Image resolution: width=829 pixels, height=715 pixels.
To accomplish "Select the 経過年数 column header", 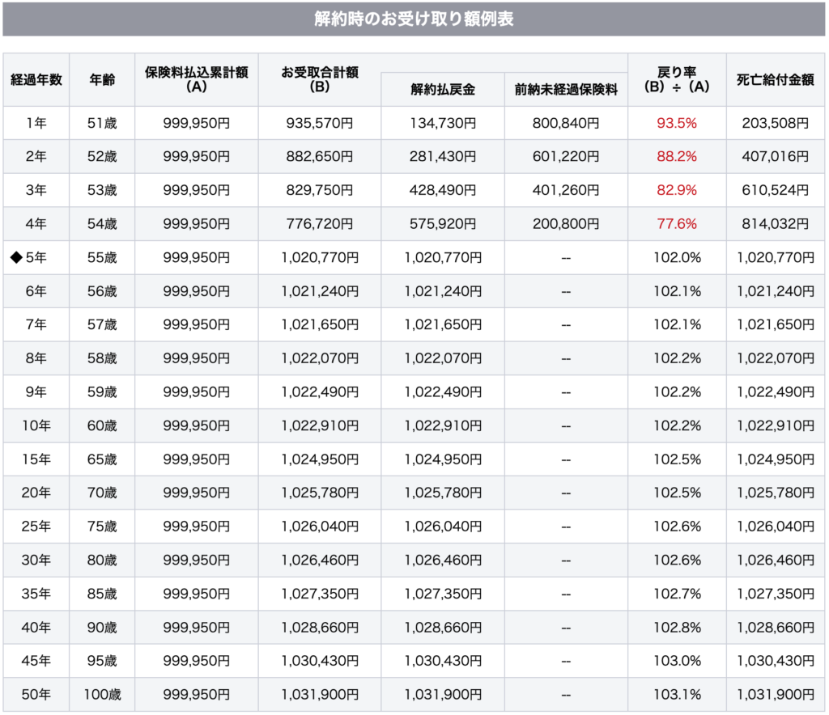I will [36, 79].
